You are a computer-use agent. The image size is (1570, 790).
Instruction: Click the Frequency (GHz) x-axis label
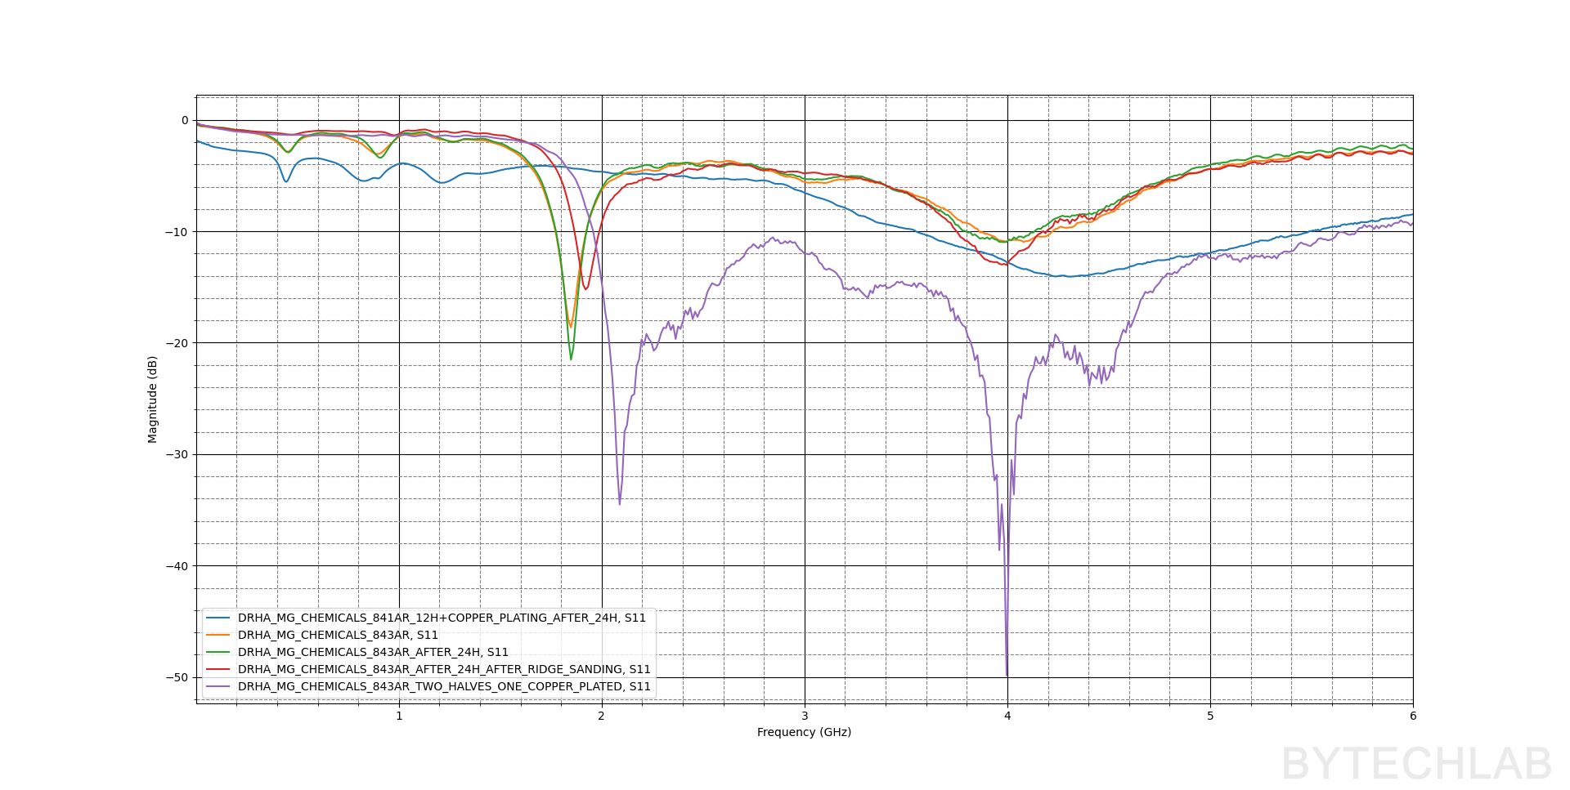point(804,732)
